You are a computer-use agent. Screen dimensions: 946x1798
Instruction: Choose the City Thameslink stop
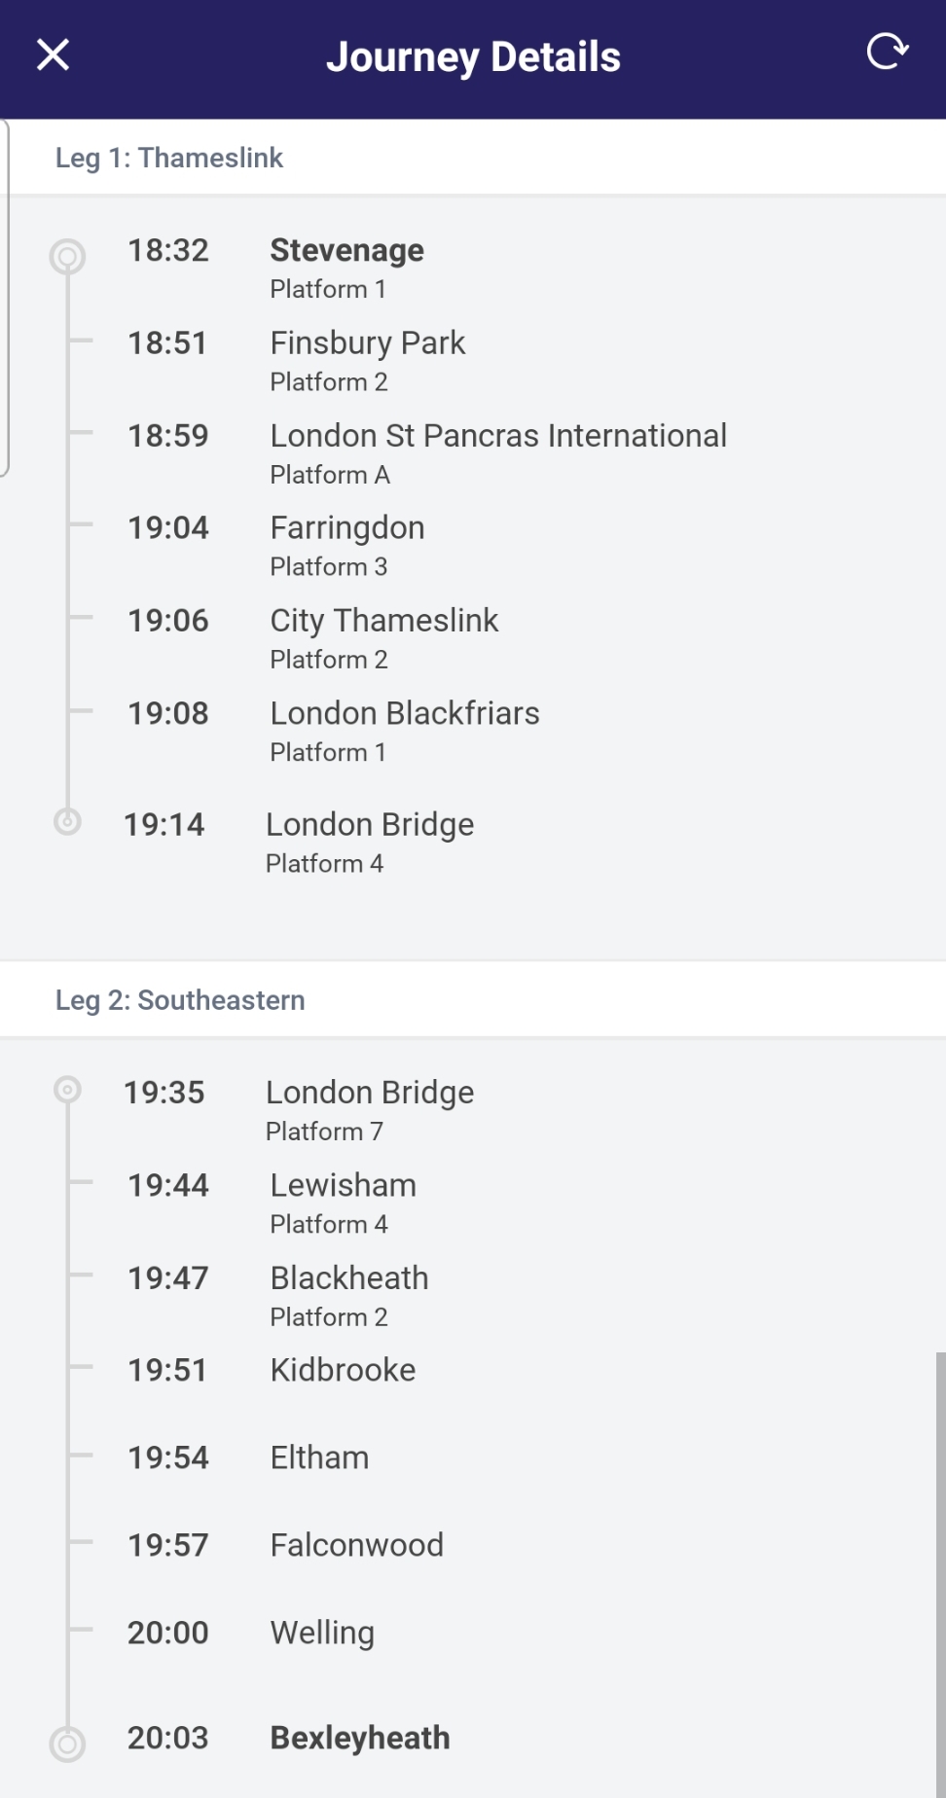point(383,621)
